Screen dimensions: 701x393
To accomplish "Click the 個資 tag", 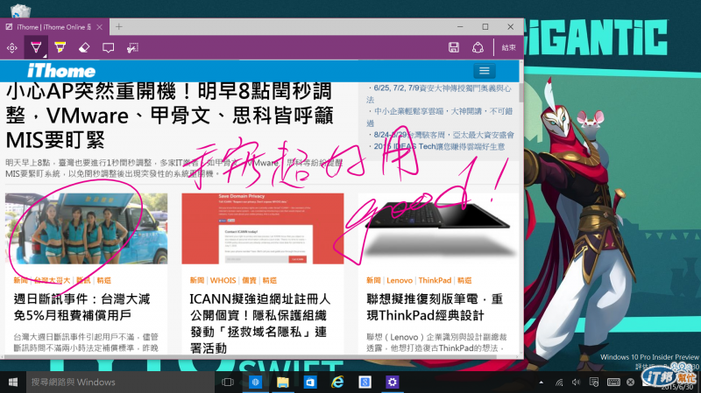I will (x=249, y=280).
